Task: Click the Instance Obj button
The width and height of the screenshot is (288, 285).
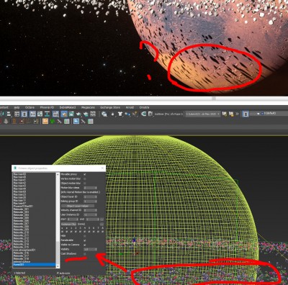Action: (68, 224)
